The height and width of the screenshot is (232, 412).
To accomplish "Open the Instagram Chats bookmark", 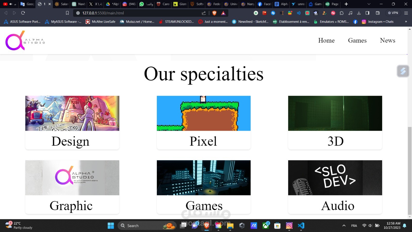I will 377,22.
